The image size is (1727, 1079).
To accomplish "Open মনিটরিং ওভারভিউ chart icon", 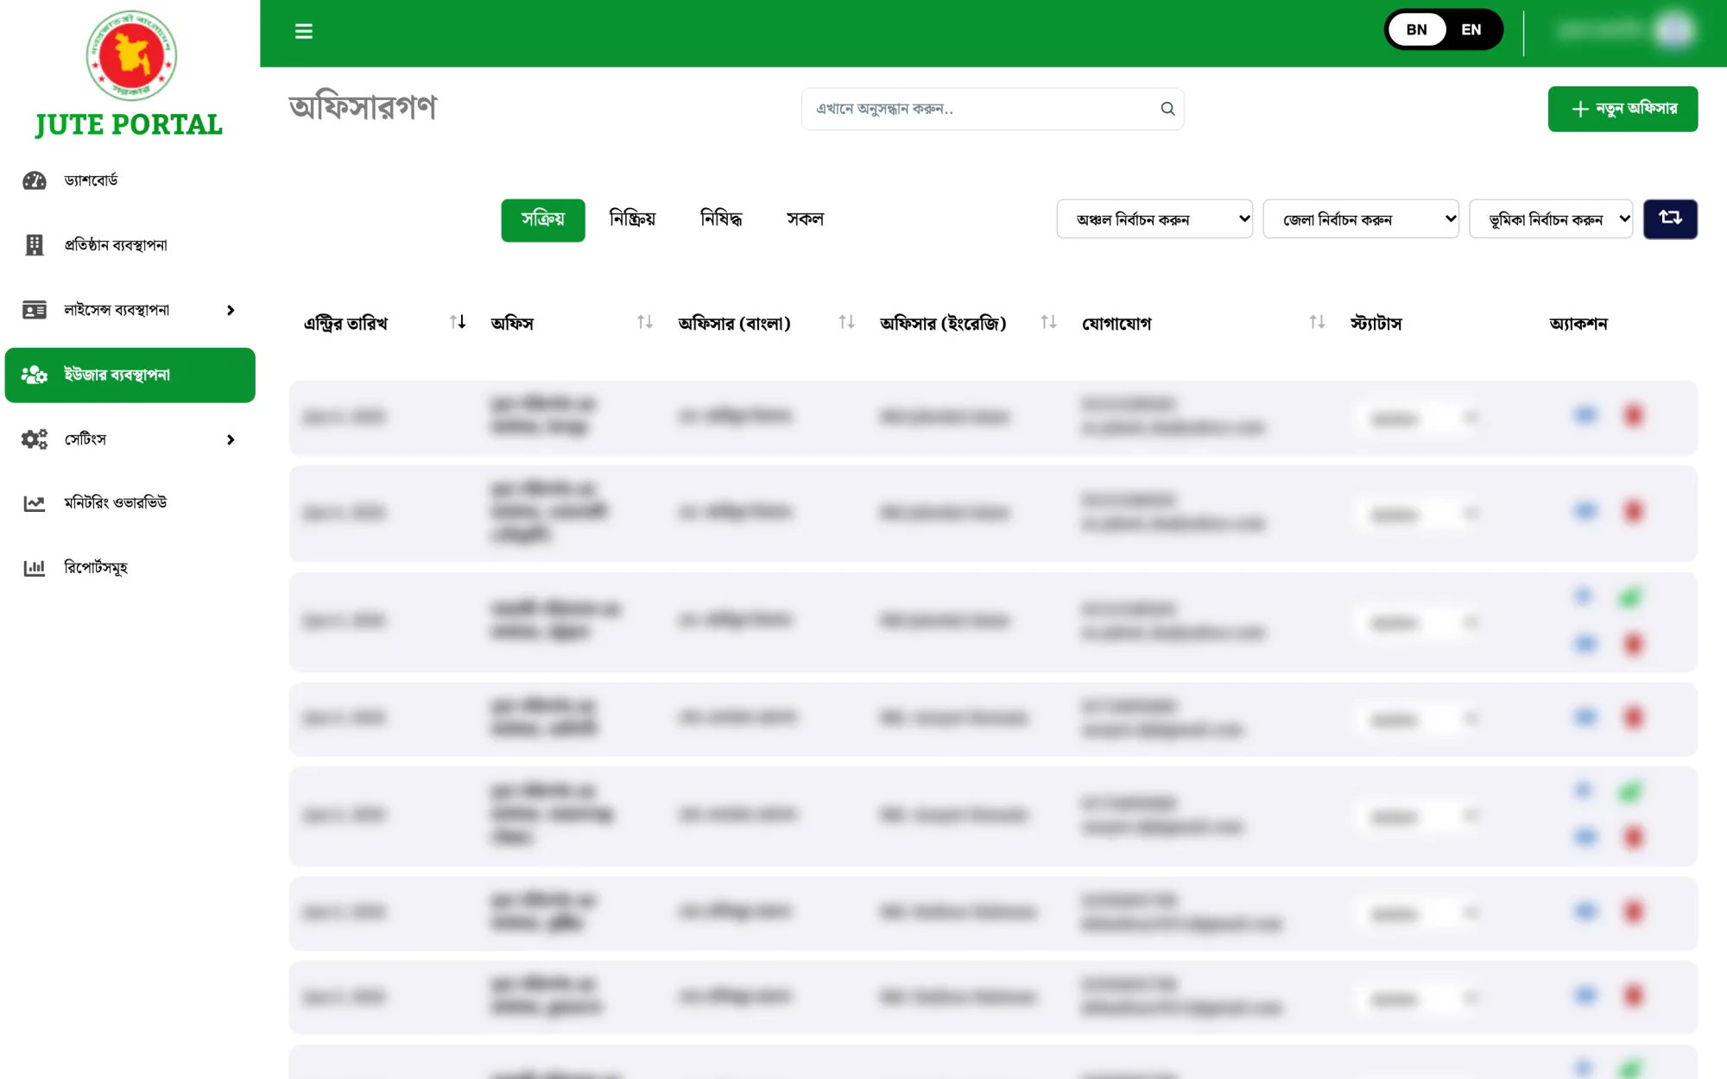I will pos(35,503).
